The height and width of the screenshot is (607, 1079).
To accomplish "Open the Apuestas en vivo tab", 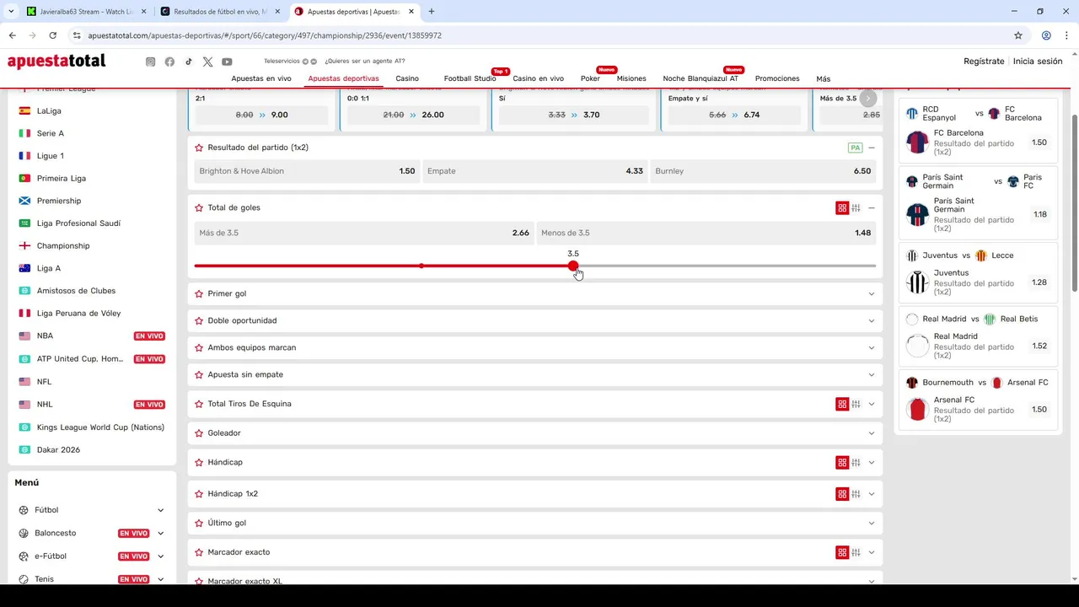I will click(x=261, y=78).
